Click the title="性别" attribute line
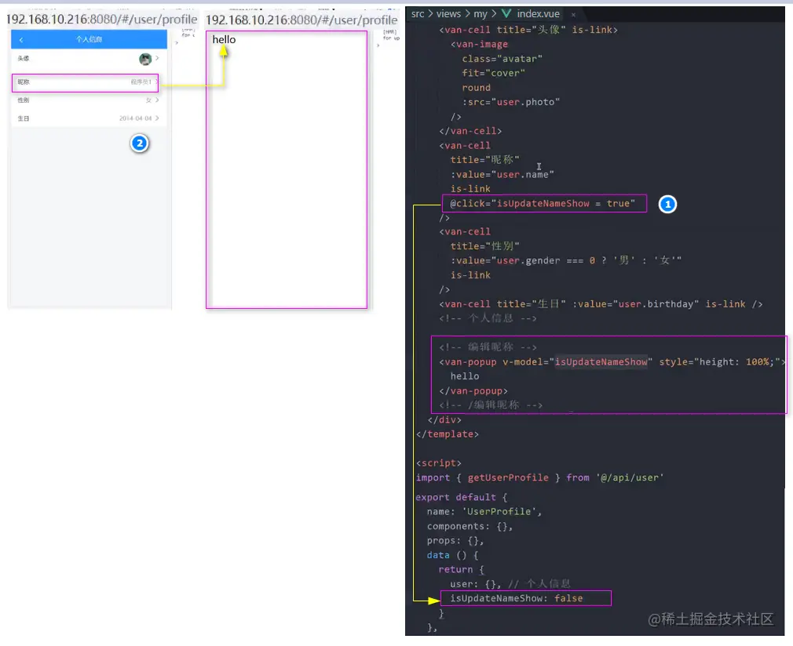 click(484, 246)
